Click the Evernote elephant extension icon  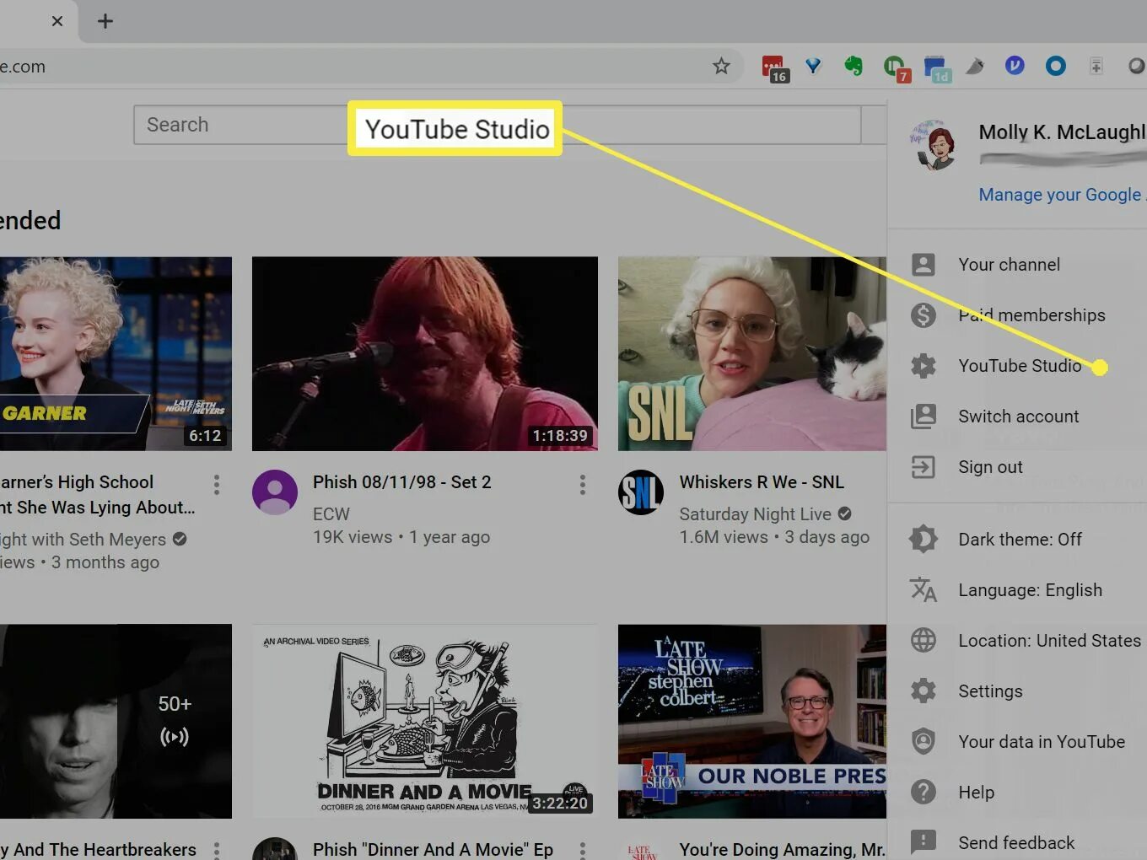tap(854, 66)
